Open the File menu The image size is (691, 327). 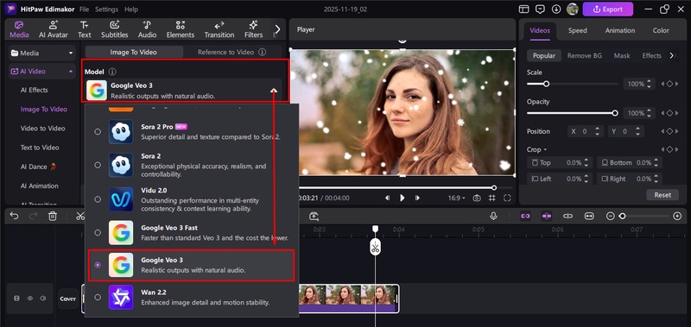tap(84, 9)
